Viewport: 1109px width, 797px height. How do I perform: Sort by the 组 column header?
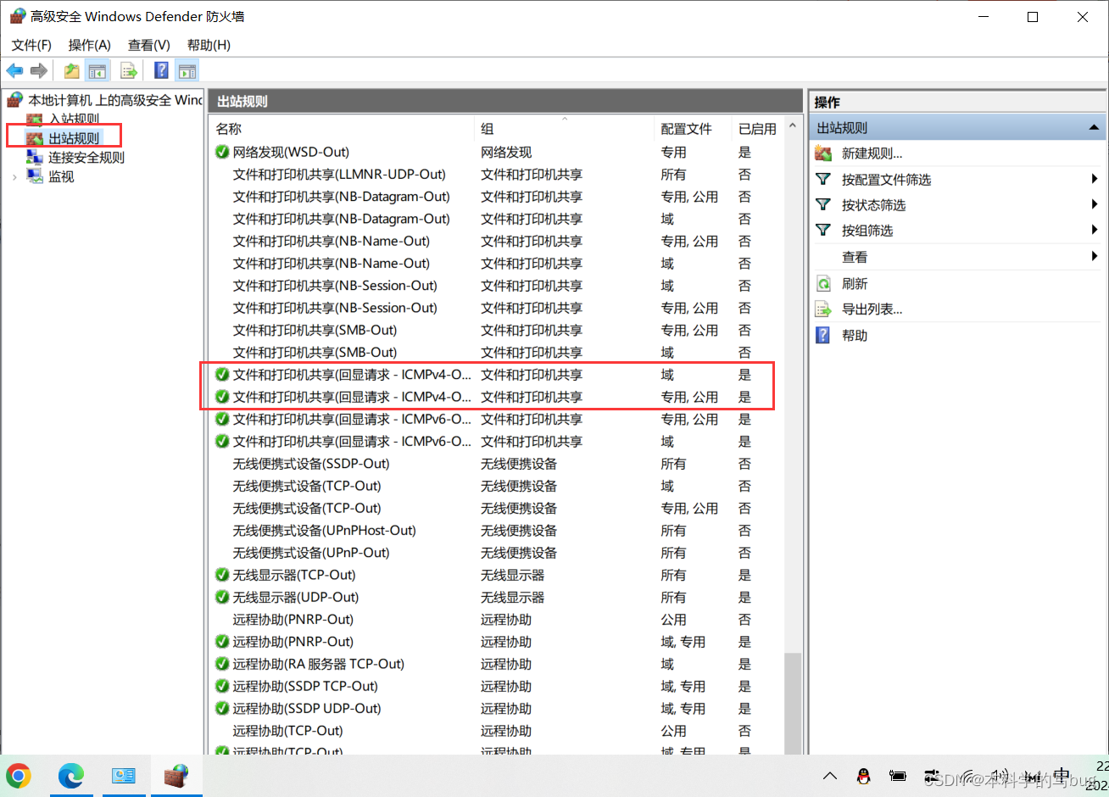pos(565,129)
